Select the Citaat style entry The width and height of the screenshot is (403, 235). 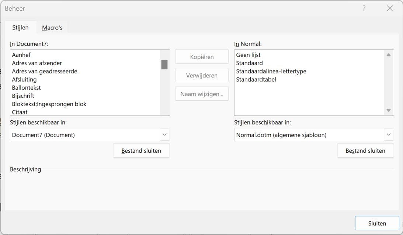pyautogui.click(x=20, y=112)
